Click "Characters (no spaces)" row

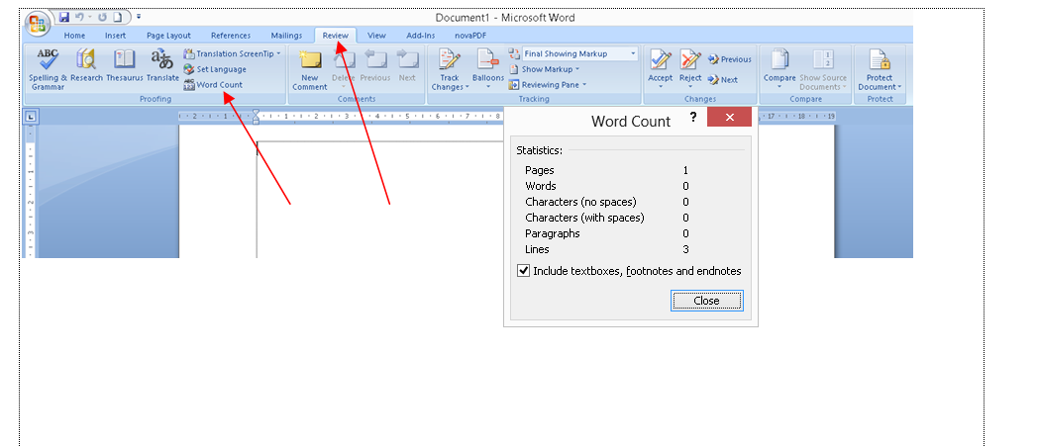coord(607,202)
